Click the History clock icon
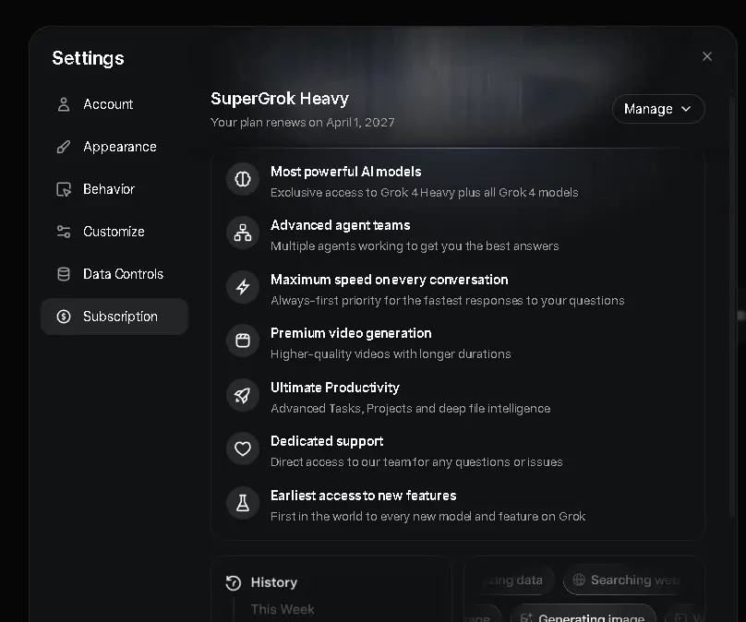 tap(234, 582)
